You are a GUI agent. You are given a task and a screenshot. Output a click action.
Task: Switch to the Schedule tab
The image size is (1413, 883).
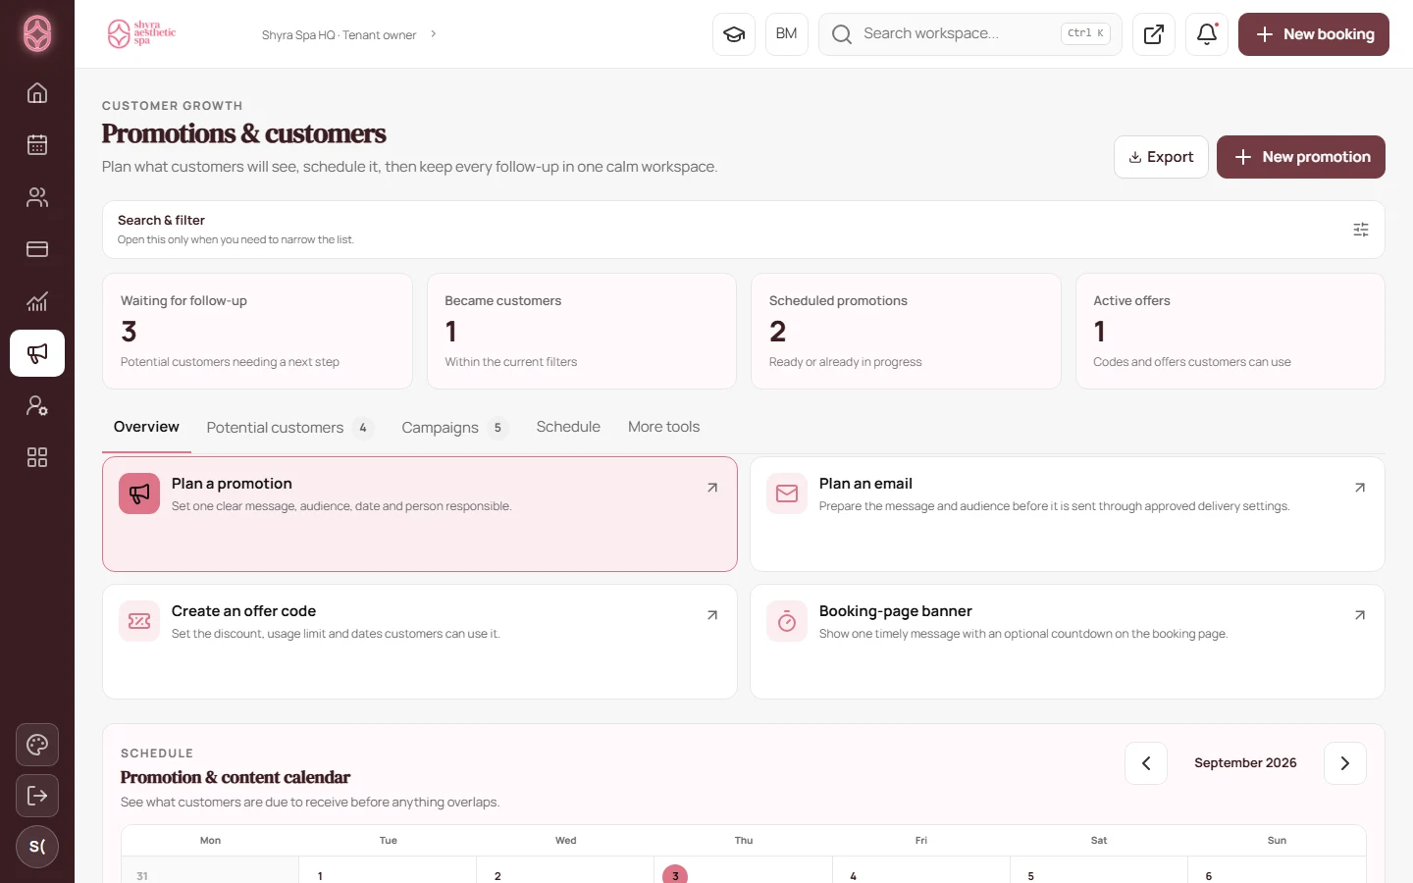click(568, 427)
